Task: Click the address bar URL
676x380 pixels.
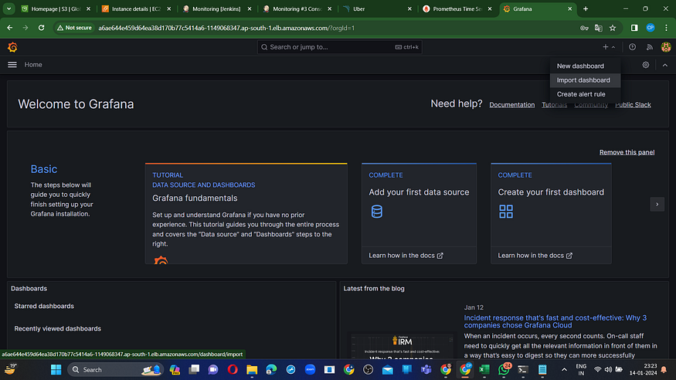Action: 226,28
